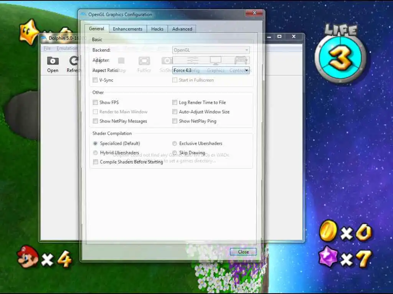The width and height of the screenshot is (393, 294).
Task: Click the Close button in graphics dialog
Action: point(243,252)
